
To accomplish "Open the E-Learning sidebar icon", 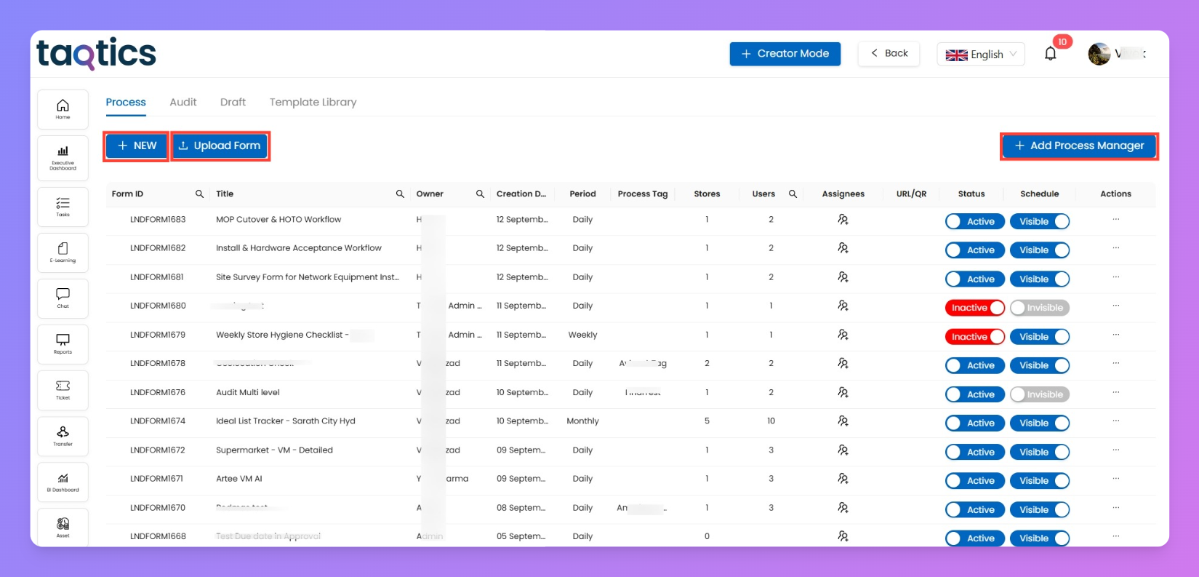I will [63, 252].
